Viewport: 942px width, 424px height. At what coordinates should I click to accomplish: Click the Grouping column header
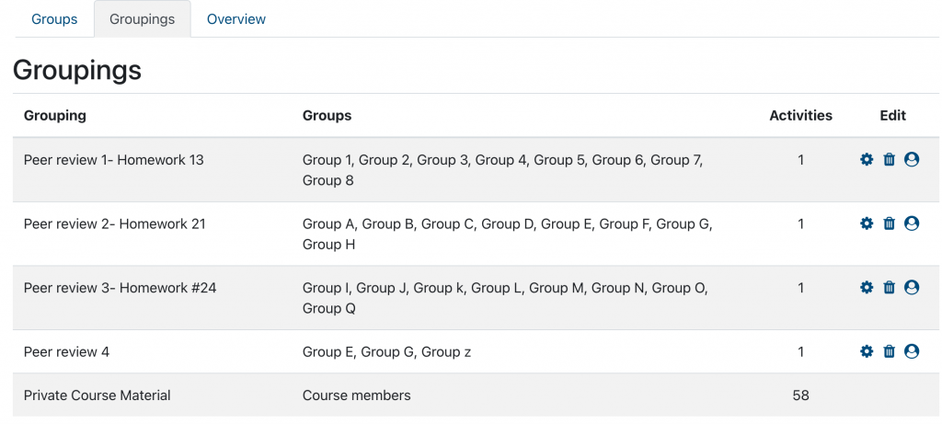(54, 115)
